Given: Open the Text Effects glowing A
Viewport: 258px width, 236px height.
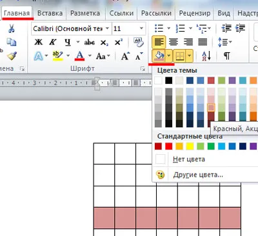Looking at the screenshot, I should click(38, 56).
